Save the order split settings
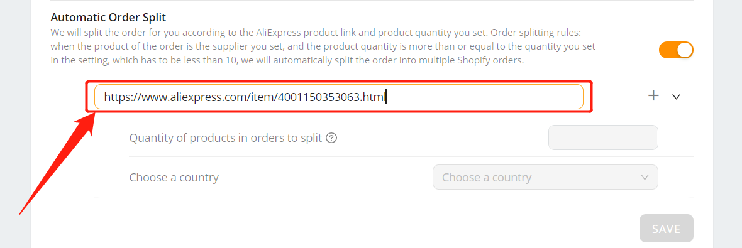742x248 pixels. (x=667, y=229)
